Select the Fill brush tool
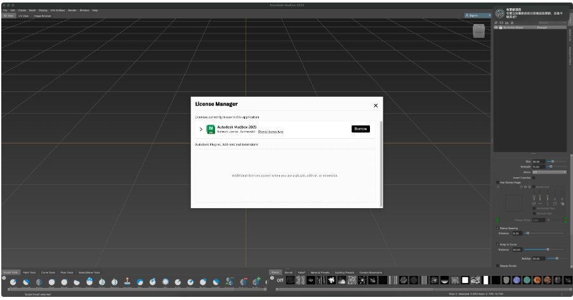 [165, 282]
